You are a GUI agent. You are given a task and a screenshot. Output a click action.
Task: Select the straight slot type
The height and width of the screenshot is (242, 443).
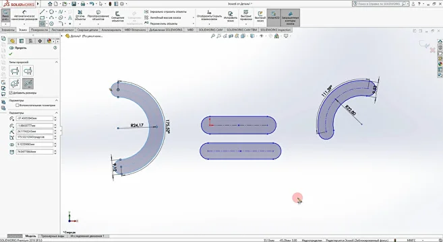tap(15, 71)
